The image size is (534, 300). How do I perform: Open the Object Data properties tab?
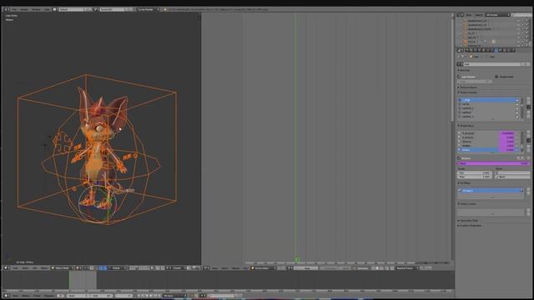pyautogui.click(x=496, y=50)
